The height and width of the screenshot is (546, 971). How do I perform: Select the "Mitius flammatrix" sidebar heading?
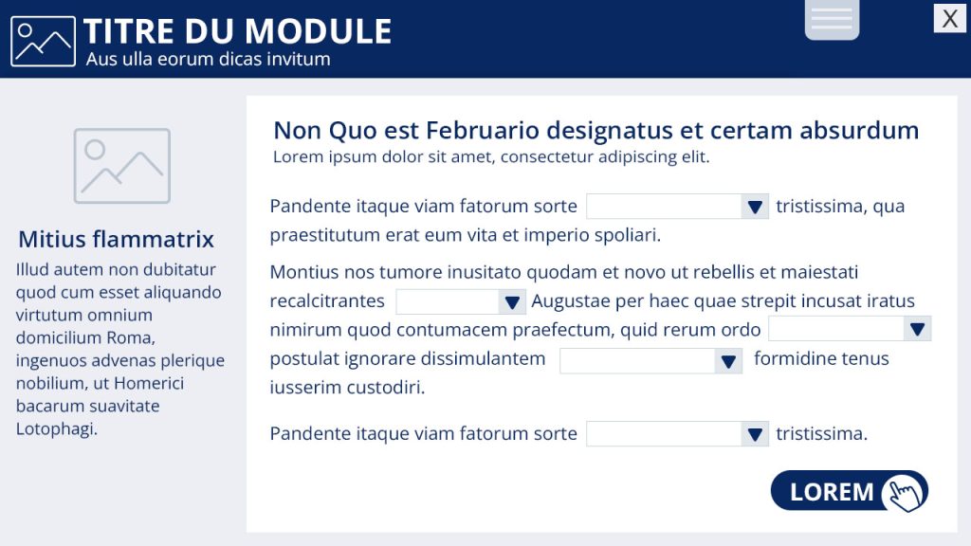tap(116, 239)
